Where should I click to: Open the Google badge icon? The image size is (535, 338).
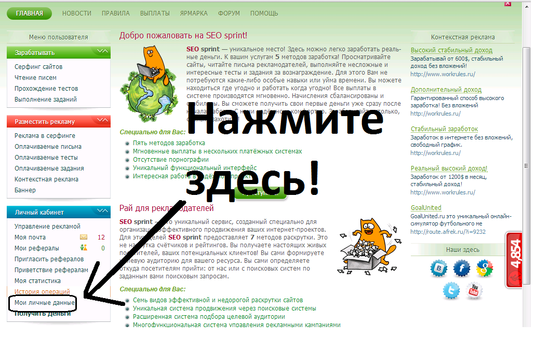pyautogui.click(x=485, y=268)
